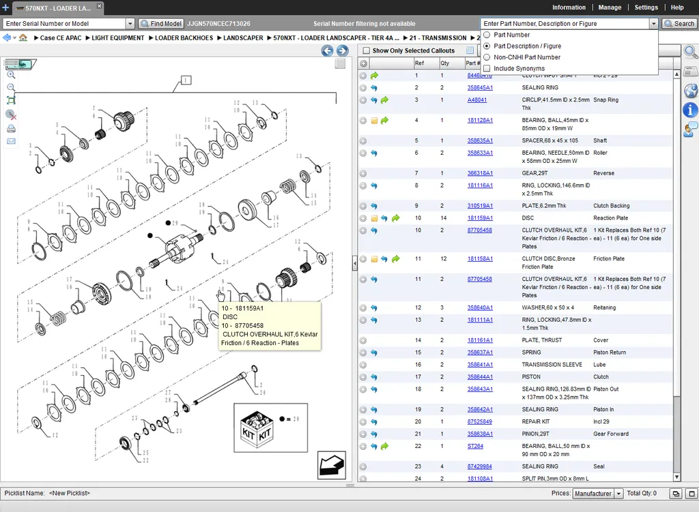Click the blue arrow on the 358633A1 row
Image resolution: width=699 pixels, height=512 pixels.
[x=374, y=153]
